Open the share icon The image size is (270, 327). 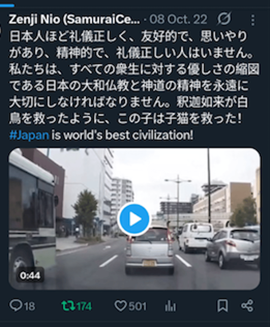pos(247,306)
